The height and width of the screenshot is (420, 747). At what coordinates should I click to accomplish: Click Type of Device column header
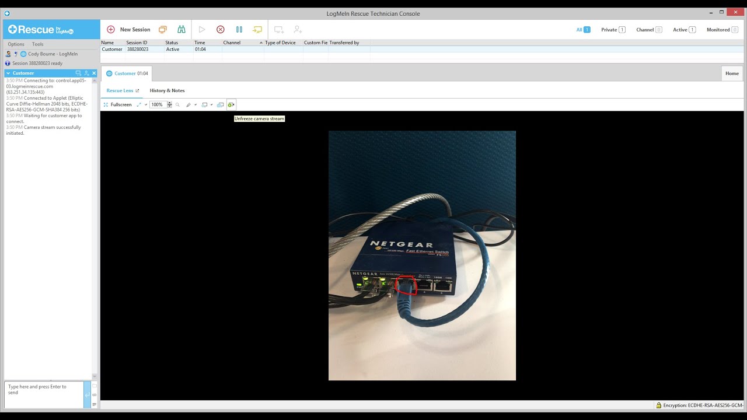pyautogui.click(x=284, y=43)
